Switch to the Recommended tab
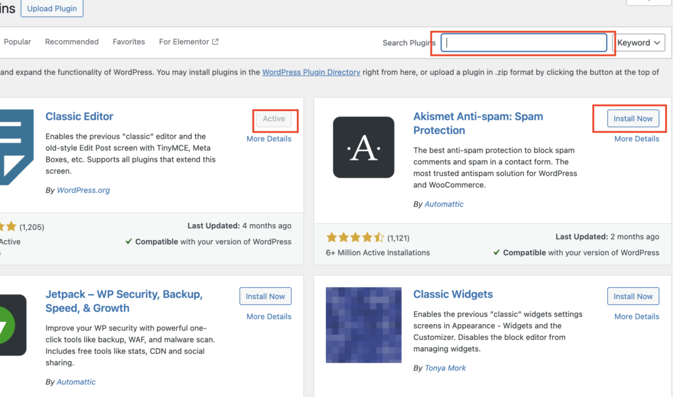 point(72,41)
